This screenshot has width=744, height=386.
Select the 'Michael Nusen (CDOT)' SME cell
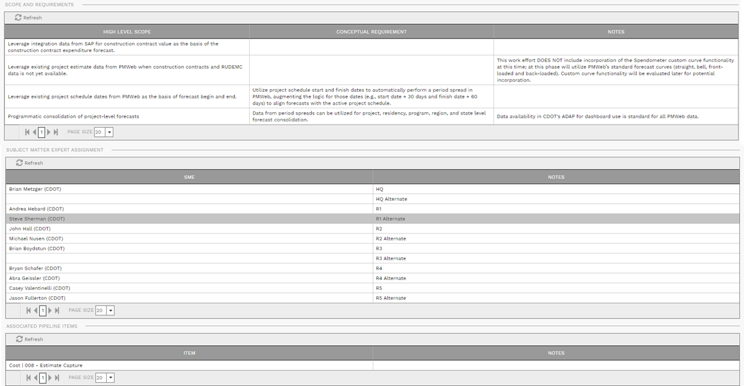tap(189, 239)
